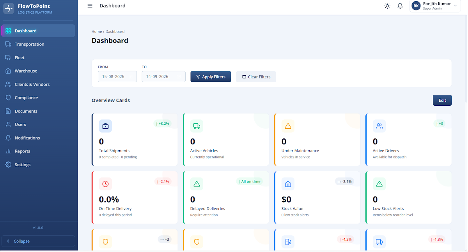Click the Fleet icon in sidebar

[x=8, y=58]
